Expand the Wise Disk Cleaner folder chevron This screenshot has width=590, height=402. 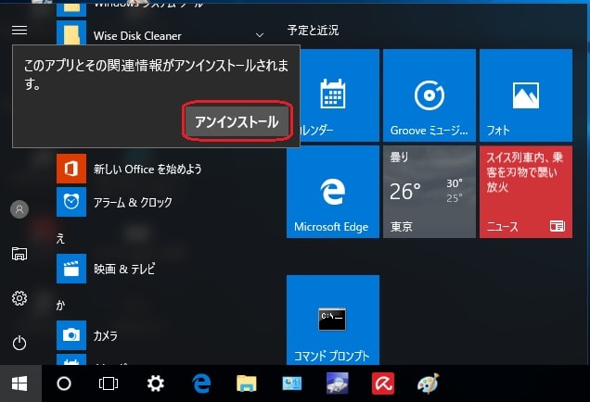pyautogui.click(x=259, y=35)
